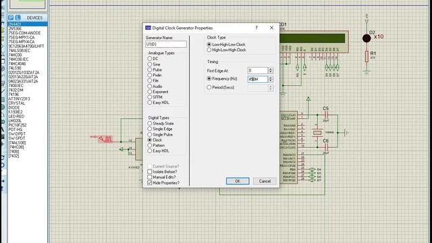Select Period (Secs) timing option
The width and height of the screenshot is (432, 243).
pos(209,87)
